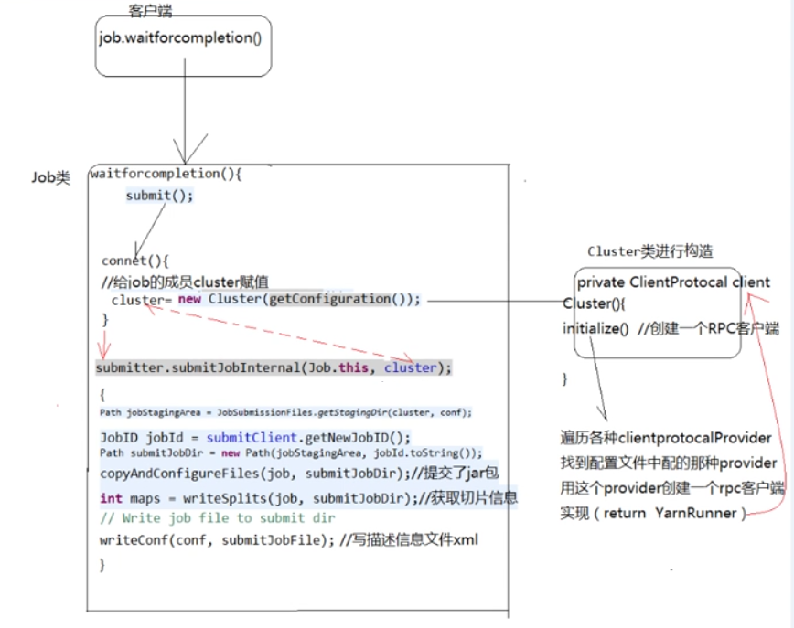Image resolution: width=794 pixels, height=628 pixels.
Task: Select the Path jobStagingArea line
Action: coord(285,412)
